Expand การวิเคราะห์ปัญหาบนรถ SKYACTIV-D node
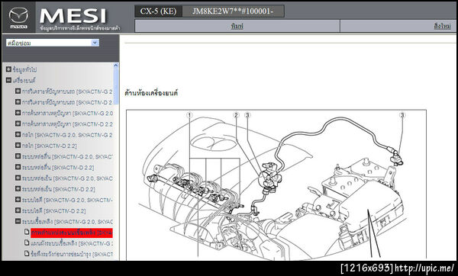This screenshot has height=276, width=458. pyautogui.click(x=18, y=102)
